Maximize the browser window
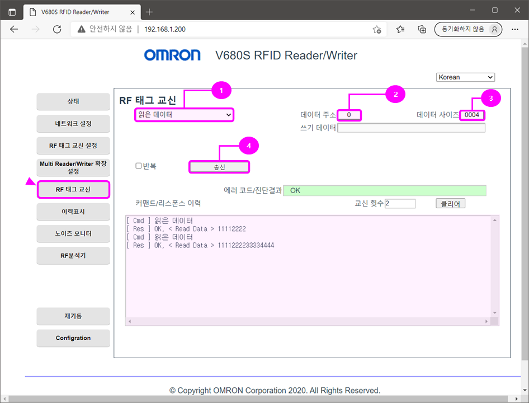 pos(494,10)
